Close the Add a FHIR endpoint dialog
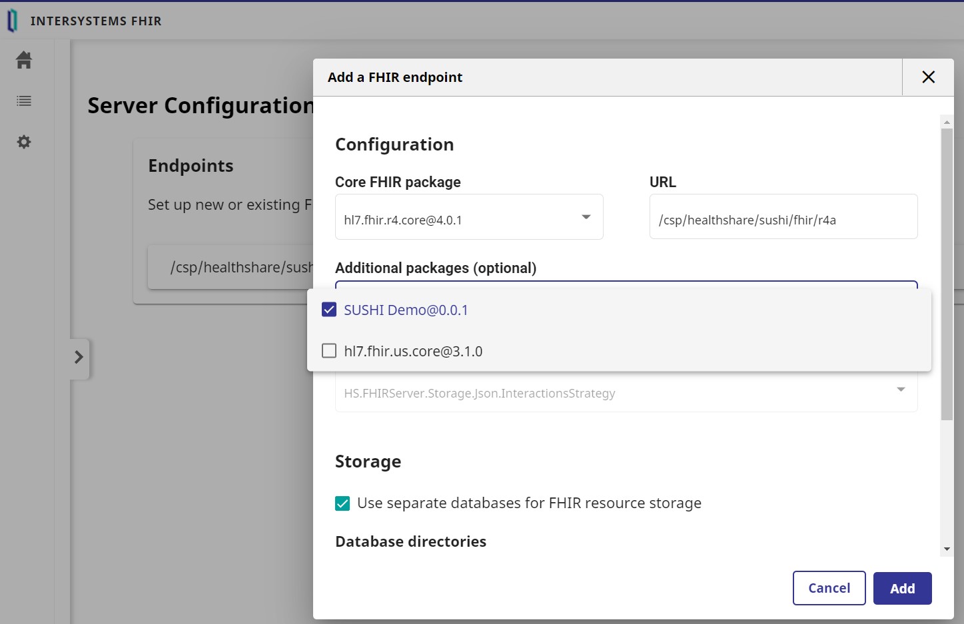Screen dimensions: 964x624 928,77
